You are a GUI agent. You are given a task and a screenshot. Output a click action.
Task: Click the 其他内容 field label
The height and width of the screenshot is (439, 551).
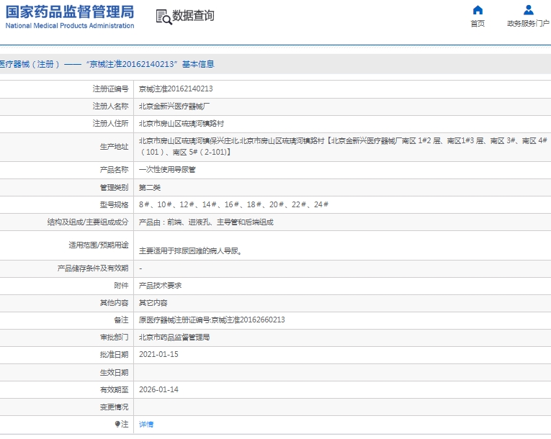pyautogui.click(x=115, y=303)
